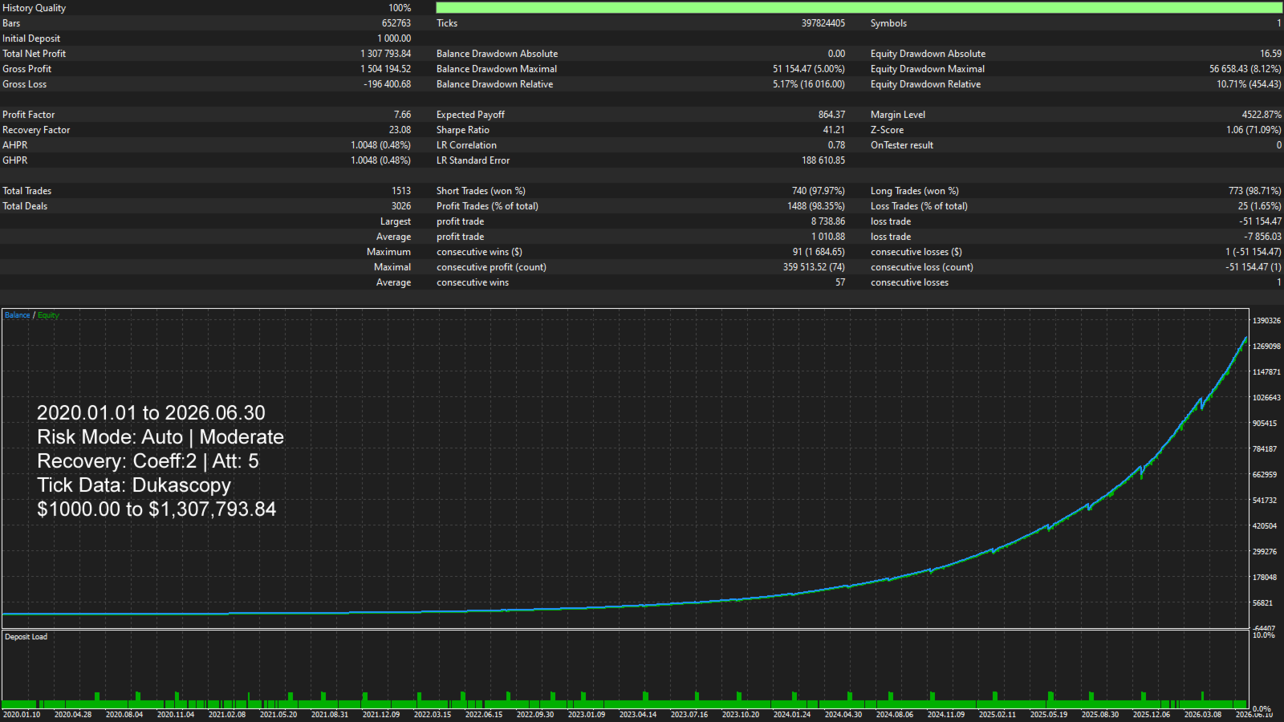Image resolution: width=1284 pixels, height=722 pixels.
Task: Click average consecutive wins value 57
Action: coord(840,282)
